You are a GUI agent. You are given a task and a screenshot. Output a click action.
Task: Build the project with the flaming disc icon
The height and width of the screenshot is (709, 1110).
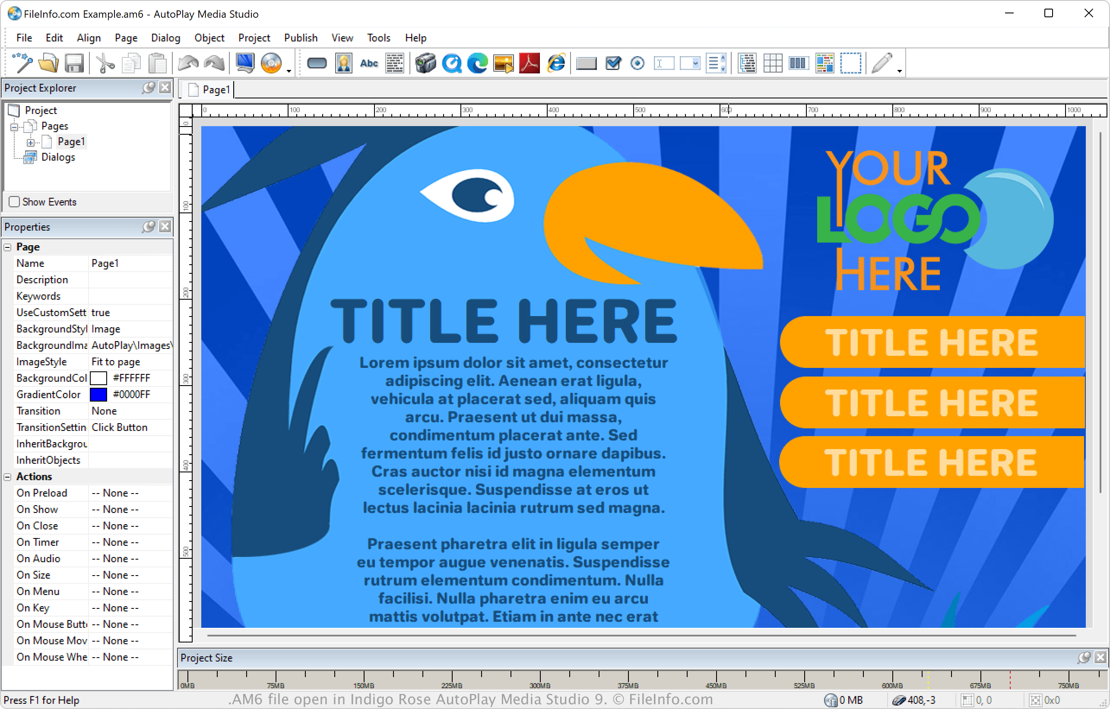pyautogui.click(x=271, y=63)
